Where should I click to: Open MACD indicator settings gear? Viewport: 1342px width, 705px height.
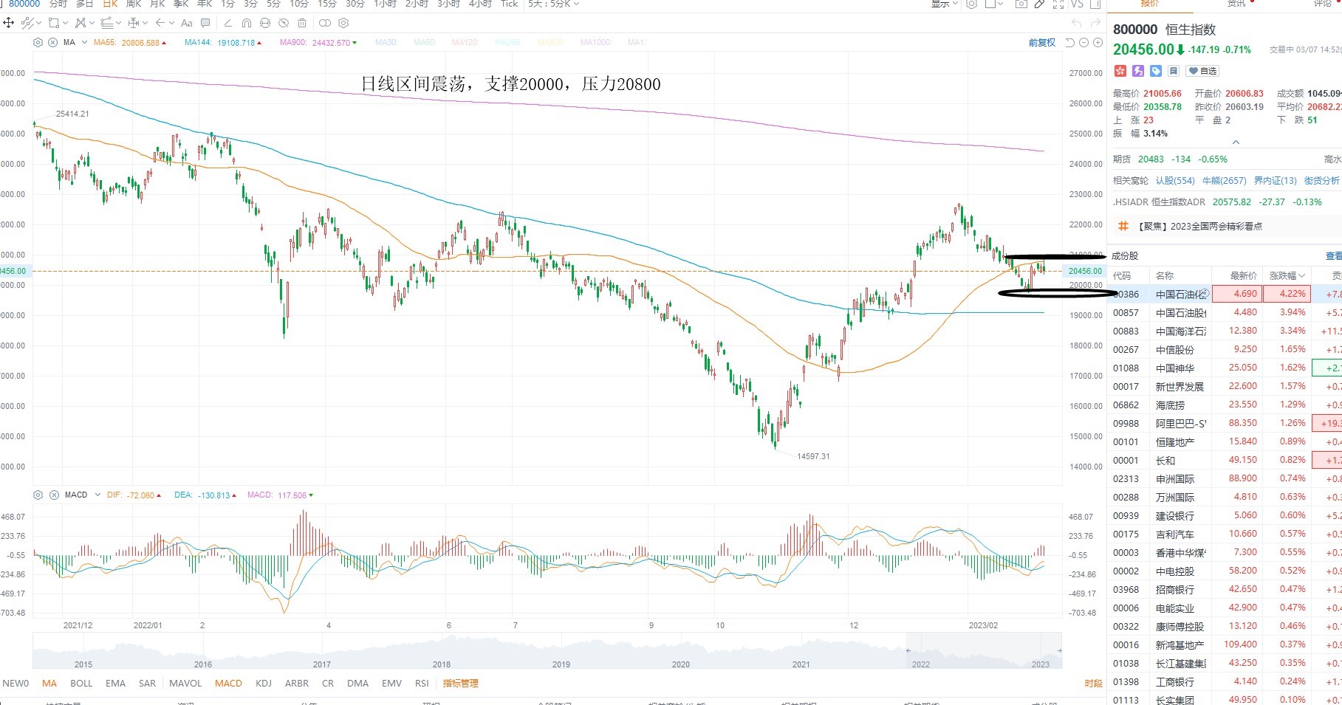(x=38, y=495)
